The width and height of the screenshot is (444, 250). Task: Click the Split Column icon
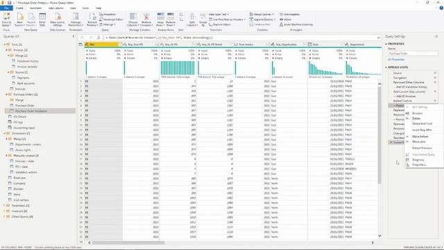tap(191, 17)
